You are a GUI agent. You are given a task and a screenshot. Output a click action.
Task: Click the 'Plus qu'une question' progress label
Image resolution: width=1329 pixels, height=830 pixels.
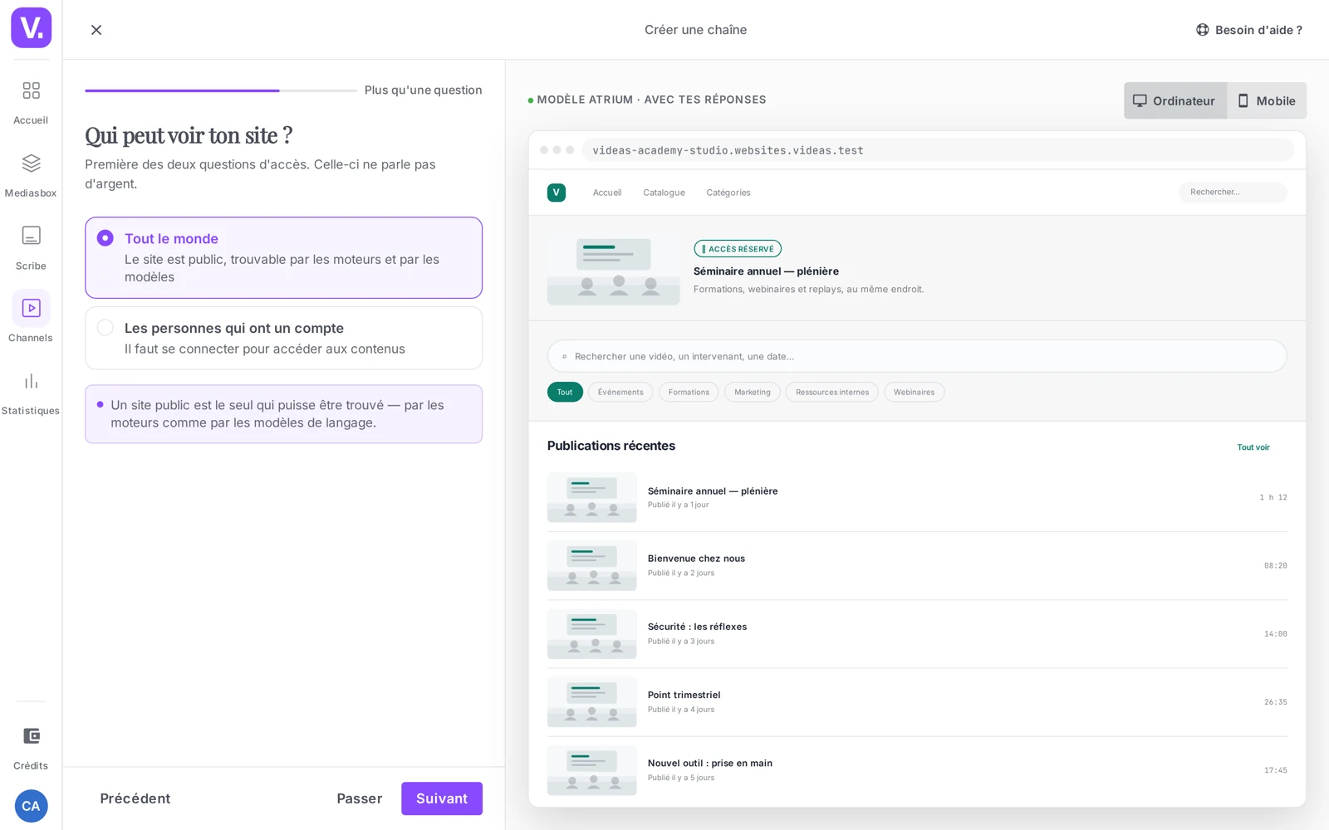coord(424,90)
